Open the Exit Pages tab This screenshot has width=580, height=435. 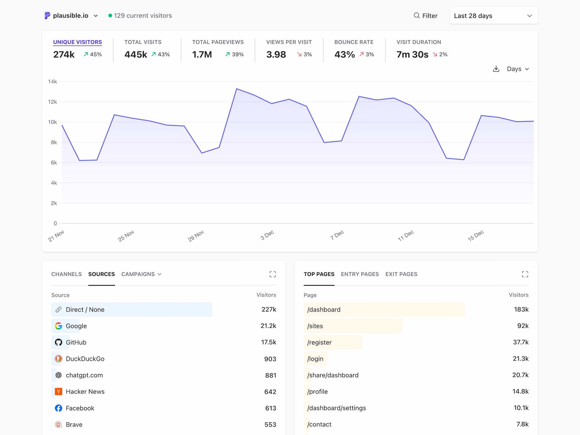[x=401, y=274]
